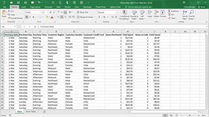Apply Conditional Formatting
209x117 pixels.
124,15
